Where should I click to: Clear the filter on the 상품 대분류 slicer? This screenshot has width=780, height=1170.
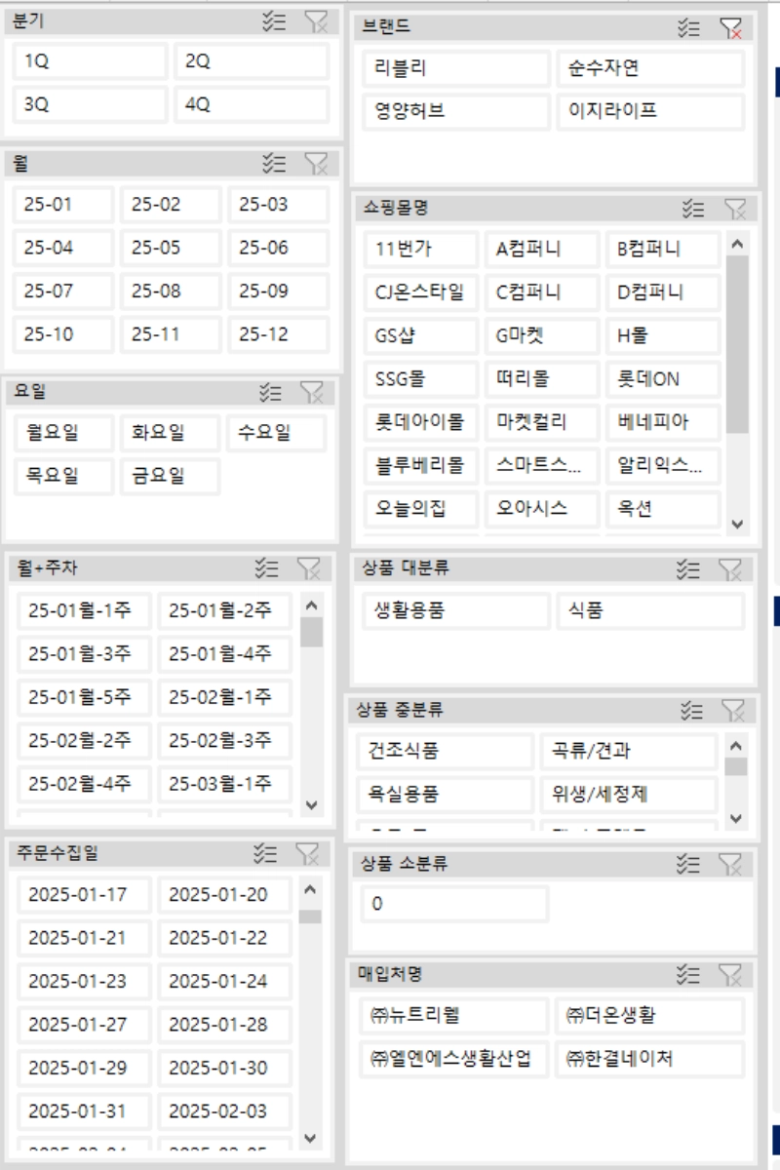(730, 569)
